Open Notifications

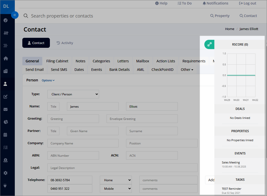click(x=215, y=3)
